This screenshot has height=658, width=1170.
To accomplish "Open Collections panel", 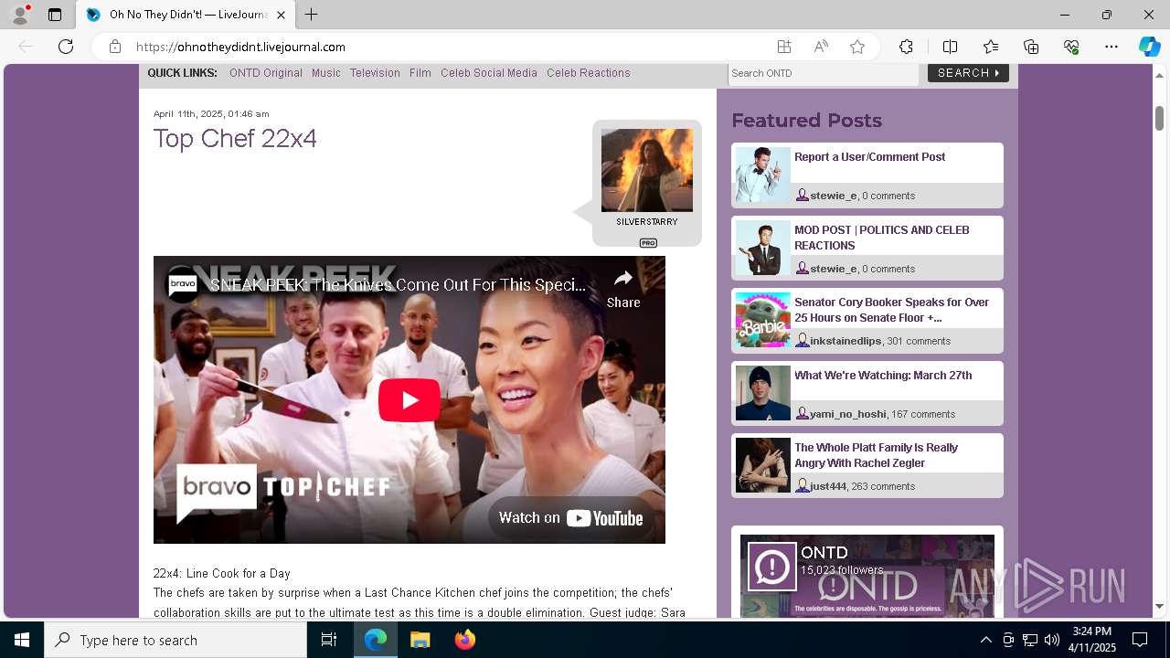I will (x=1031, y=47).
